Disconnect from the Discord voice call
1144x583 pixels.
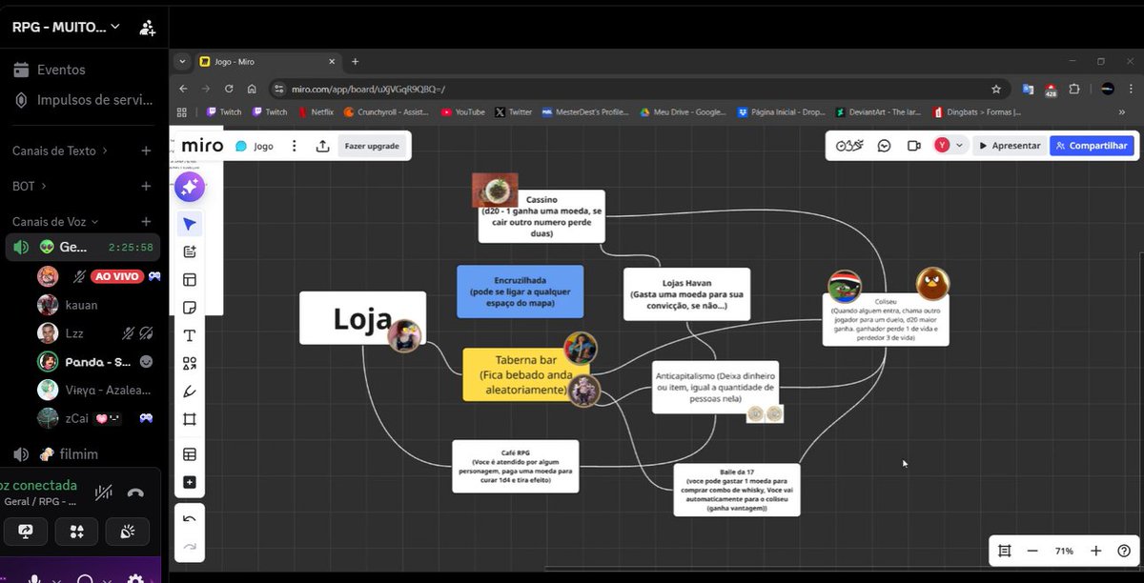(135, 493)
